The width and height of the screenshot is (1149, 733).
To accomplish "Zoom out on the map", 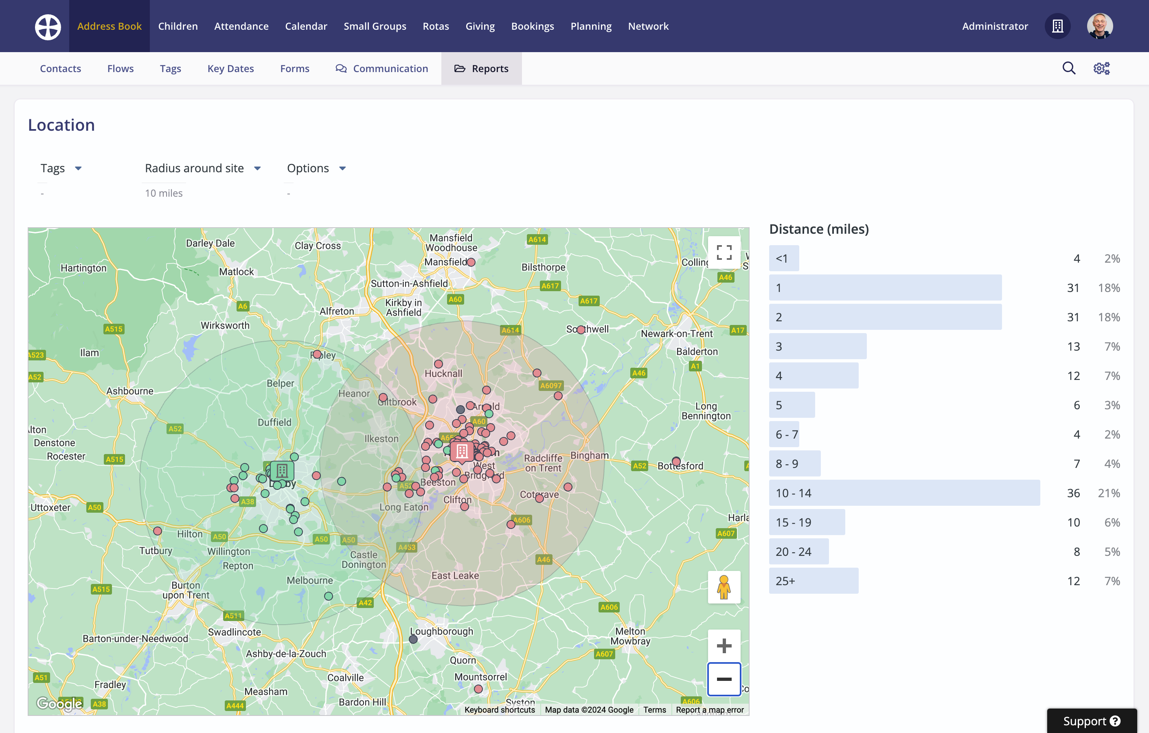I will [x=724, y=679].
